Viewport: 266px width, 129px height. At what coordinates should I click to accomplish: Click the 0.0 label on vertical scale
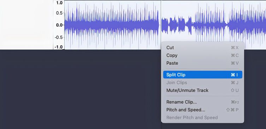59,25
